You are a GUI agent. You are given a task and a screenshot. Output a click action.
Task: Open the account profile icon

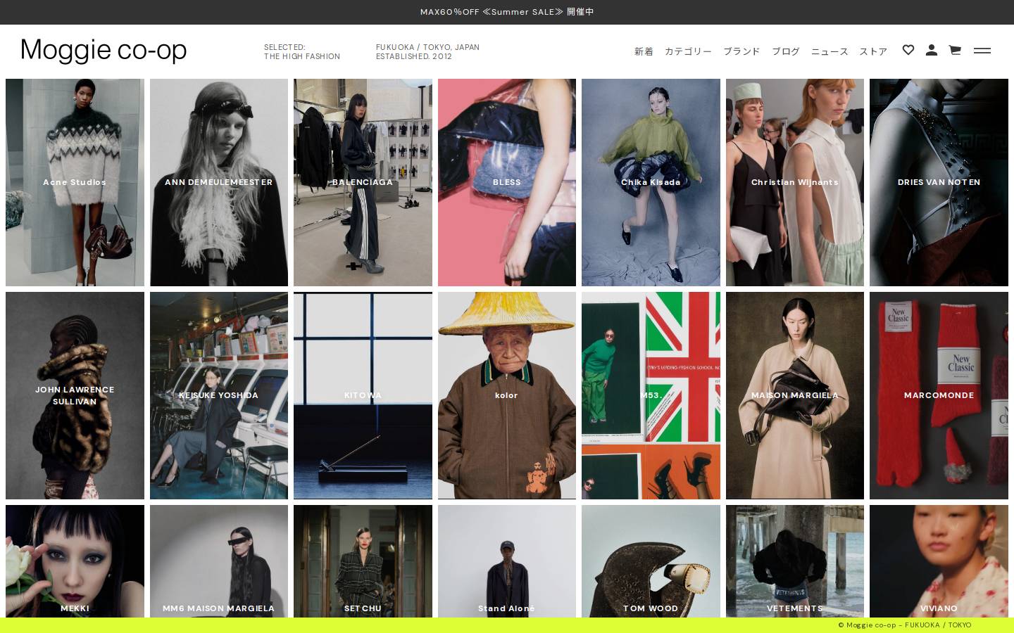coord(932,50)
